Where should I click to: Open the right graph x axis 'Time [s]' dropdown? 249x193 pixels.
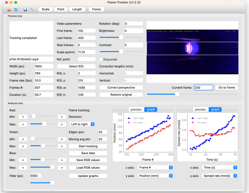point(220,167)
